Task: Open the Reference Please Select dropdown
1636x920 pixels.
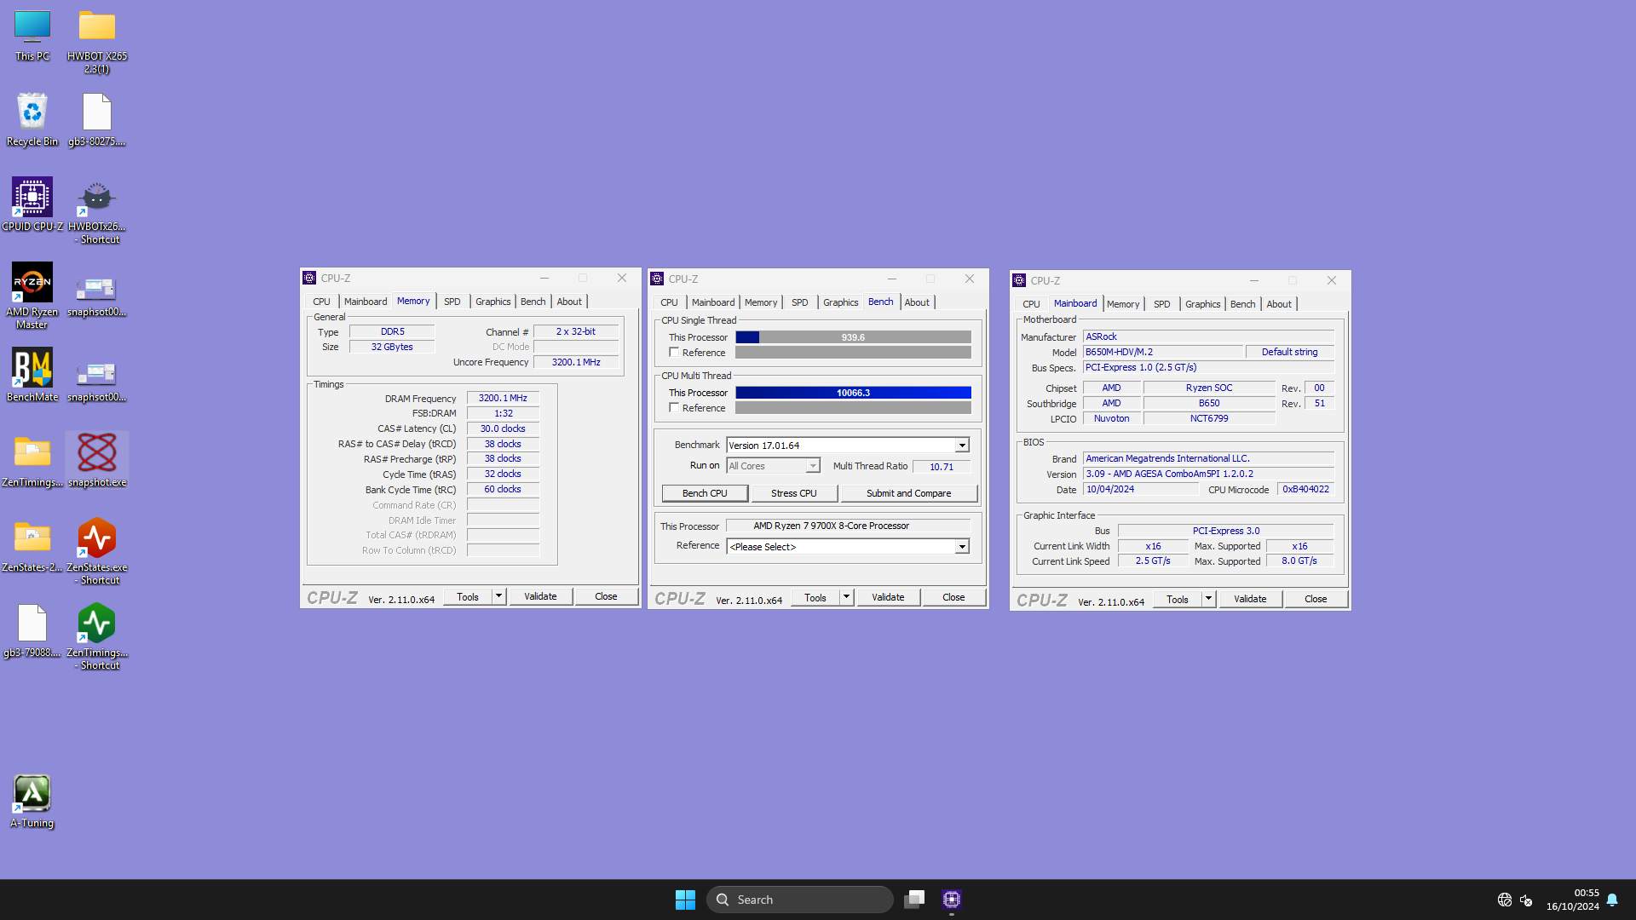Action: point(961,547)
